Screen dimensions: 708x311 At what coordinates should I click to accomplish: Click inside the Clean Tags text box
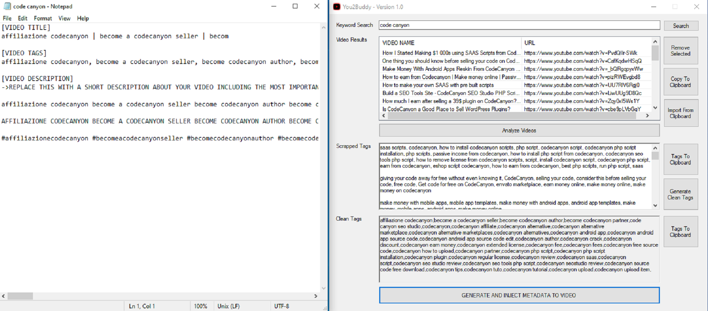coord(519,249)
